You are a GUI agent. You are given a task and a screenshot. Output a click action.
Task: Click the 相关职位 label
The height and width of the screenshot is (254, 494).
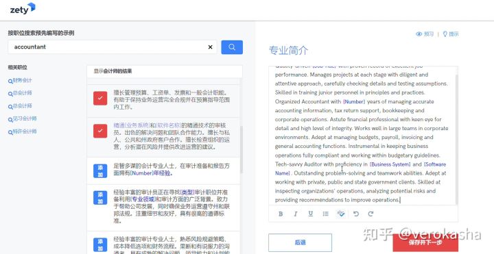tap(18, 67)
